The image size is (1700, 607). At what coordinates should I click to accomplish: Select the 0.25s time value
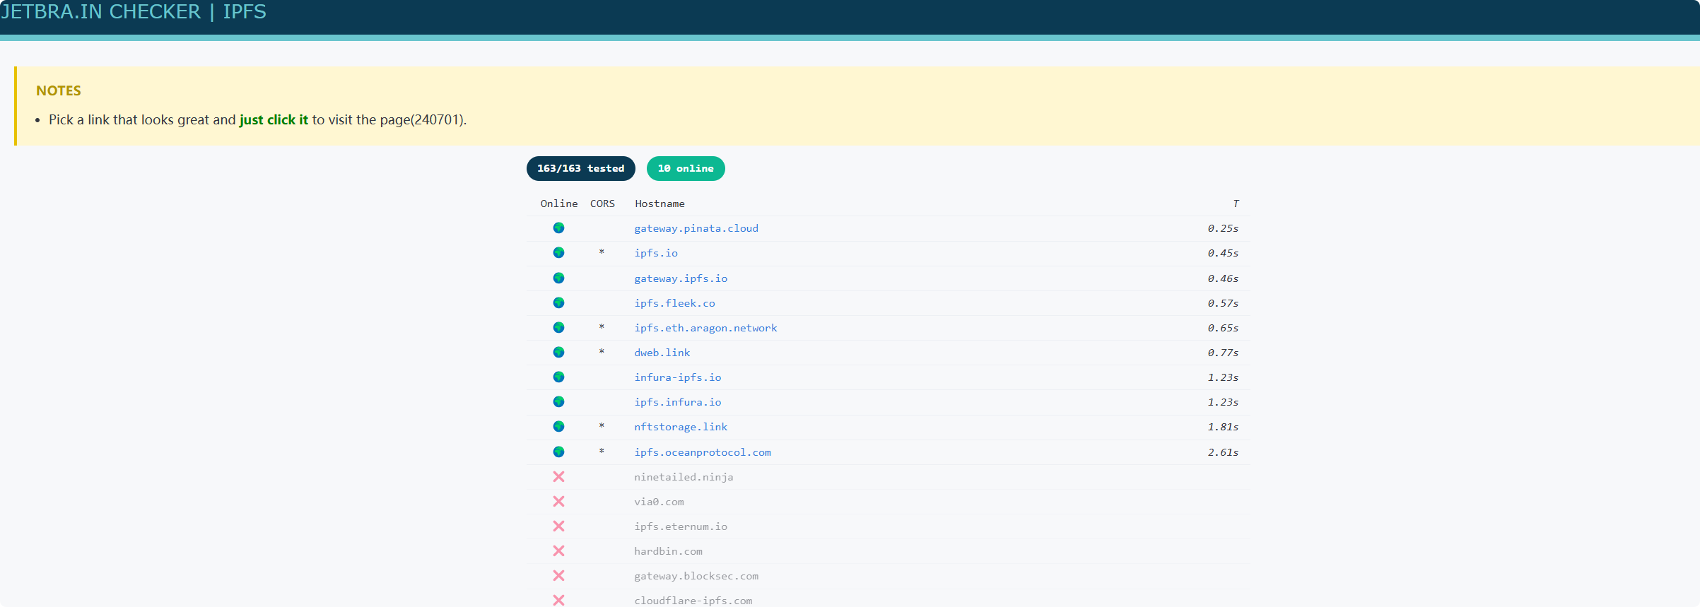(x=1223, y=228)
